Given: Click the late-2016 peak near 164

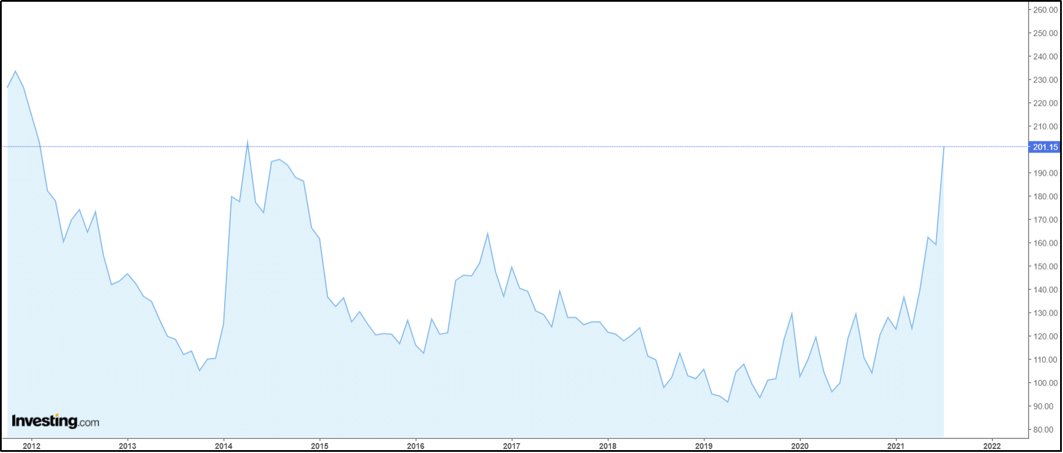Looking at the screenshot, I should (487, 233).
